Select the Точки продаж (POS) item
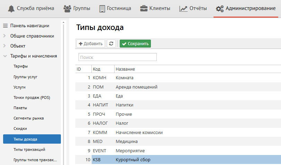 32,97
